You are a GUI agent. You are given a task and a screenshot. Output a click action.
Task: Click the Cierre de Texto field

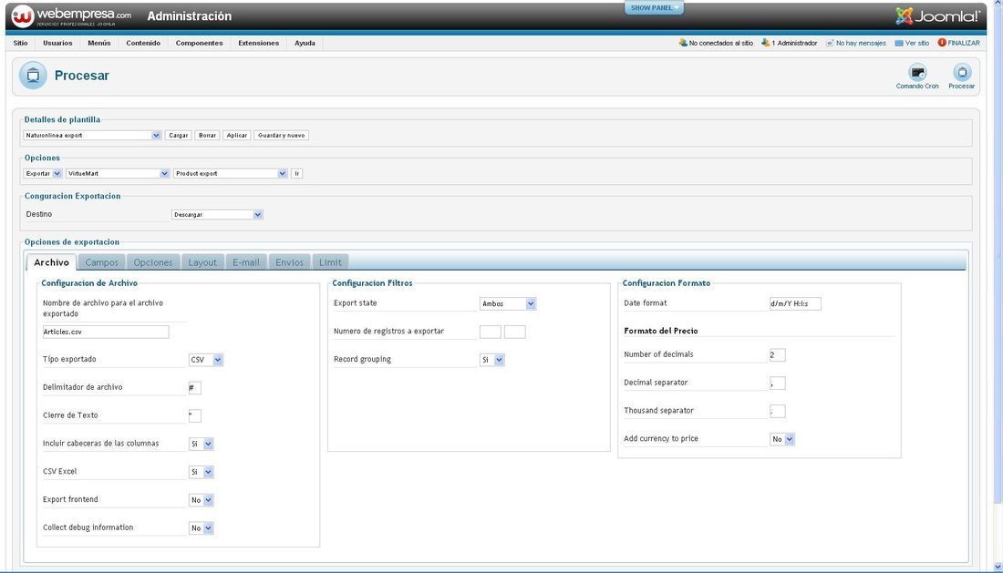click(x=194, y=415)
